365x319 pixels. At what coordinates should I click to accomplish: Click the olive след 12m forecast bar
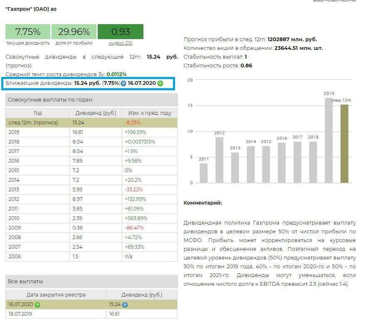pos(345,143)
